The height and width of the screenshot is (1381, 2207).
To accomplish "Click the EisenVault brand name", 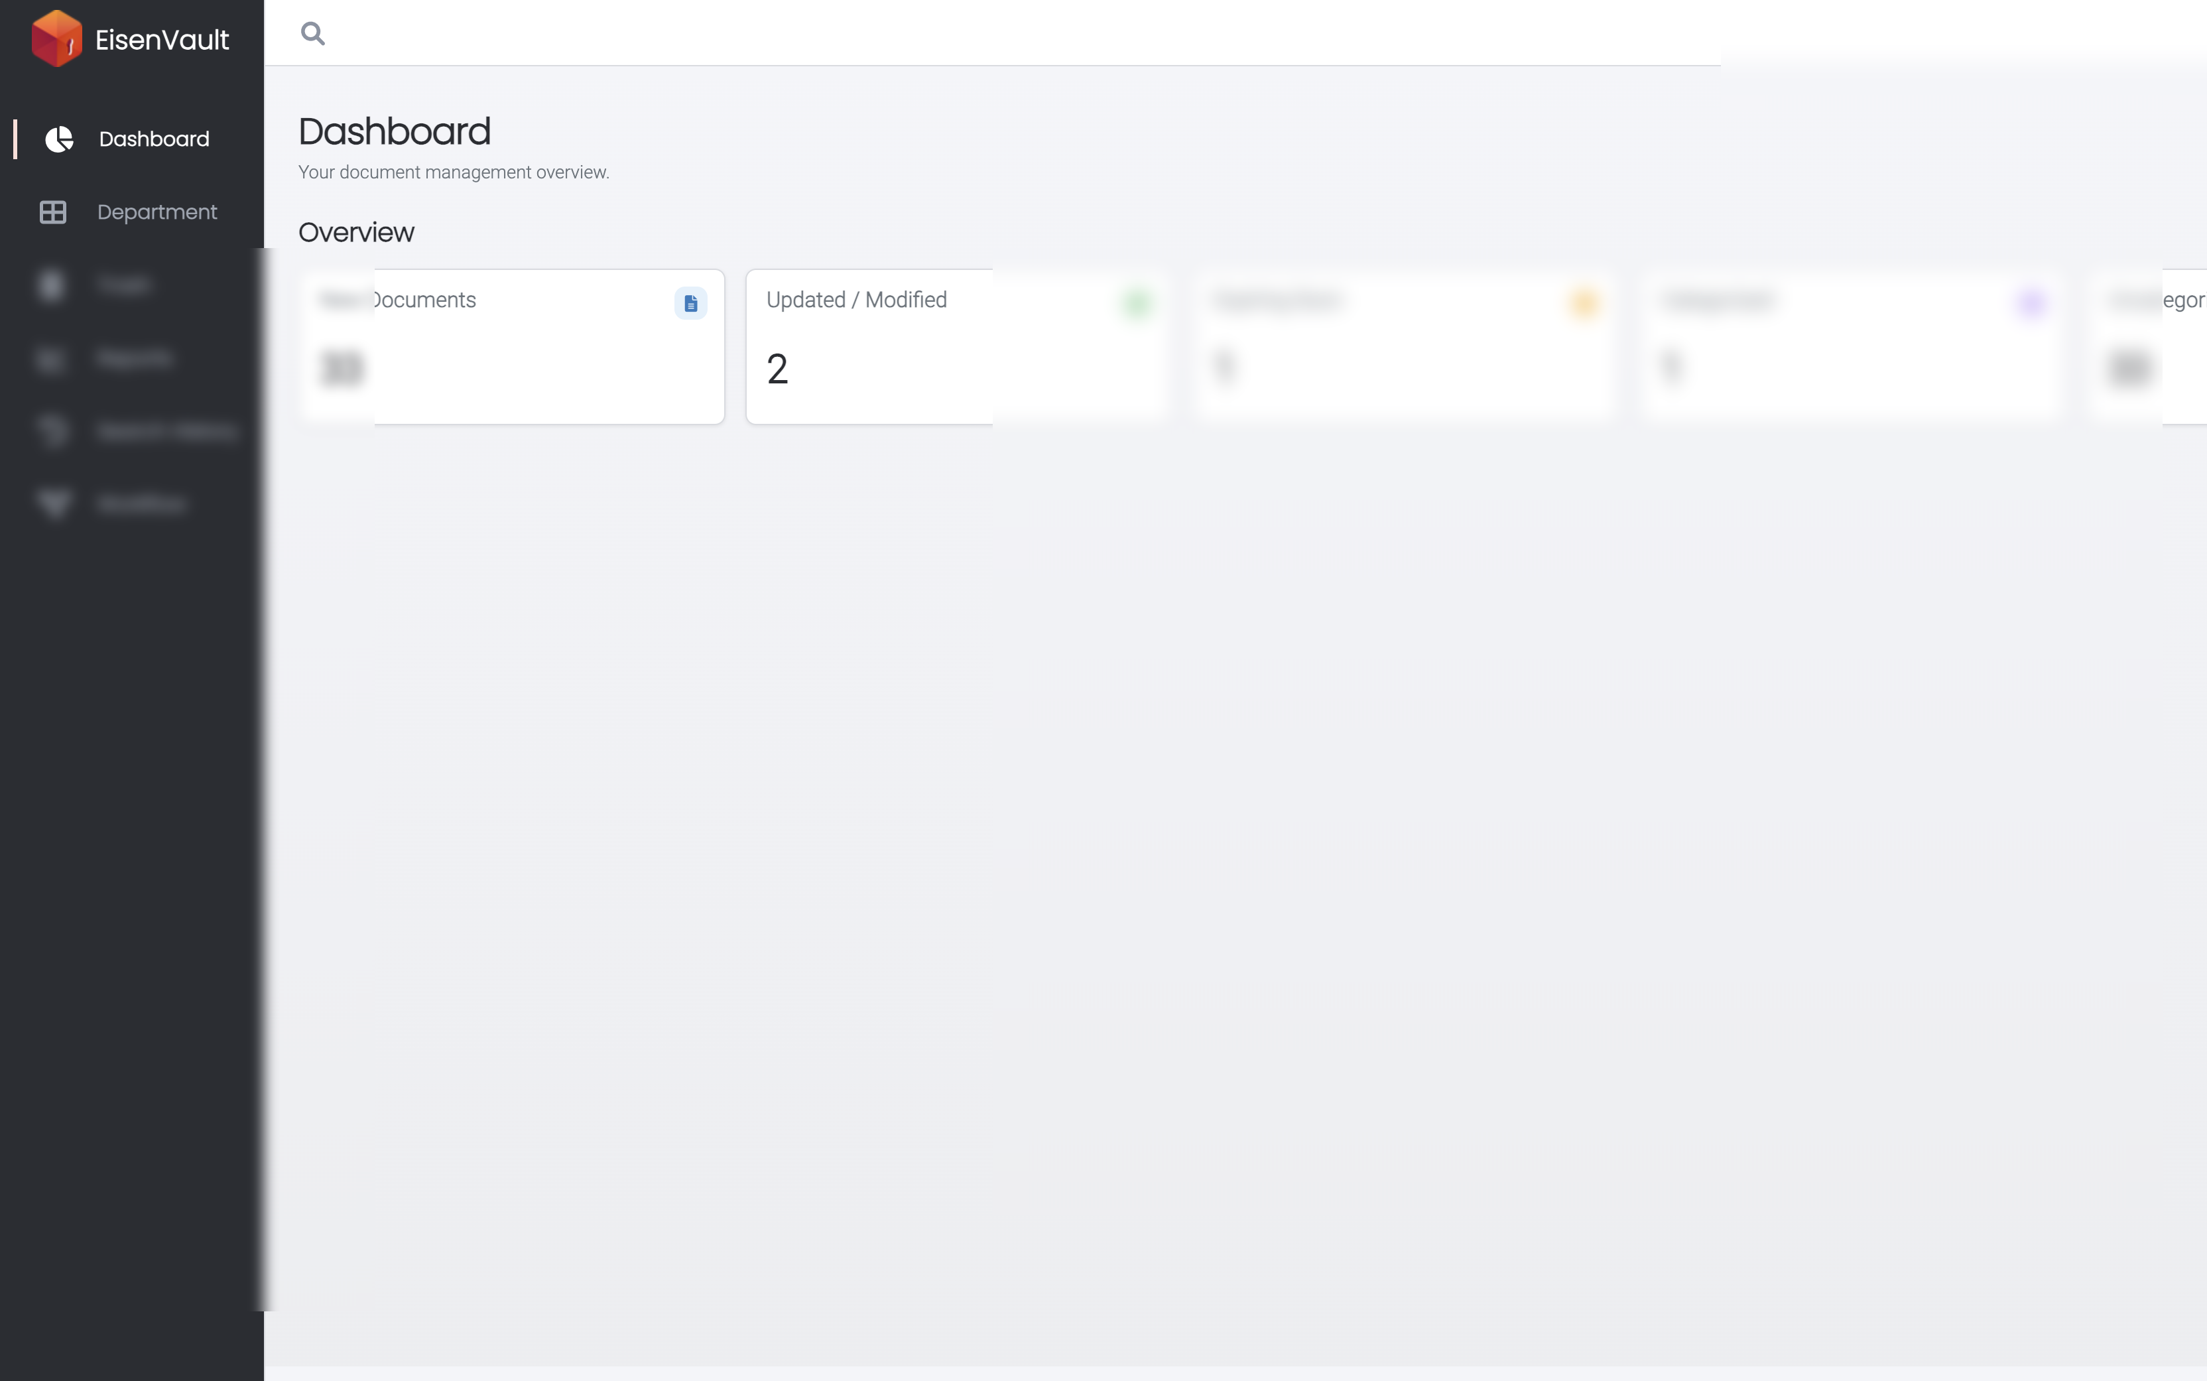I will coord(162,39).
